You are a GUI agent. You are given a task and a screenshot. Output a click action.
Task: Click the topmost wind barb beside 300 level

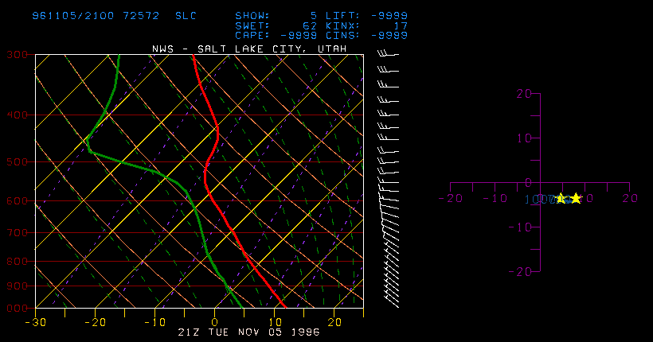click(388, 52)
